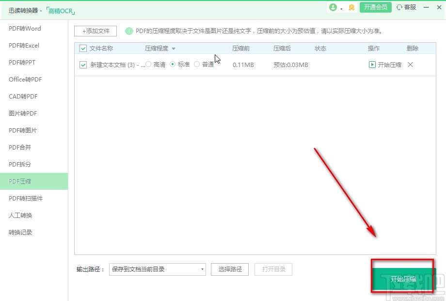
Task: Toggle the select-all checkbox in the header
Action: click(x=82, y=49)
